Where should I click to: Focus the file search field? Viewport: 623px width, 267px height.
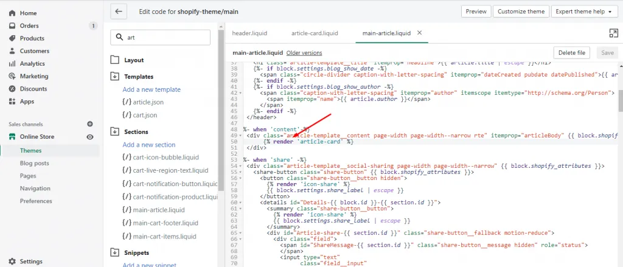click(160, 37)
